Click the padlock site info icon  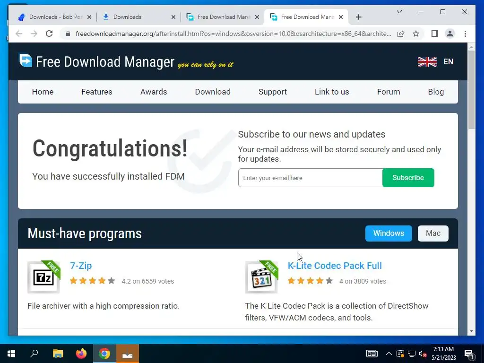click(x=68, y=34)
